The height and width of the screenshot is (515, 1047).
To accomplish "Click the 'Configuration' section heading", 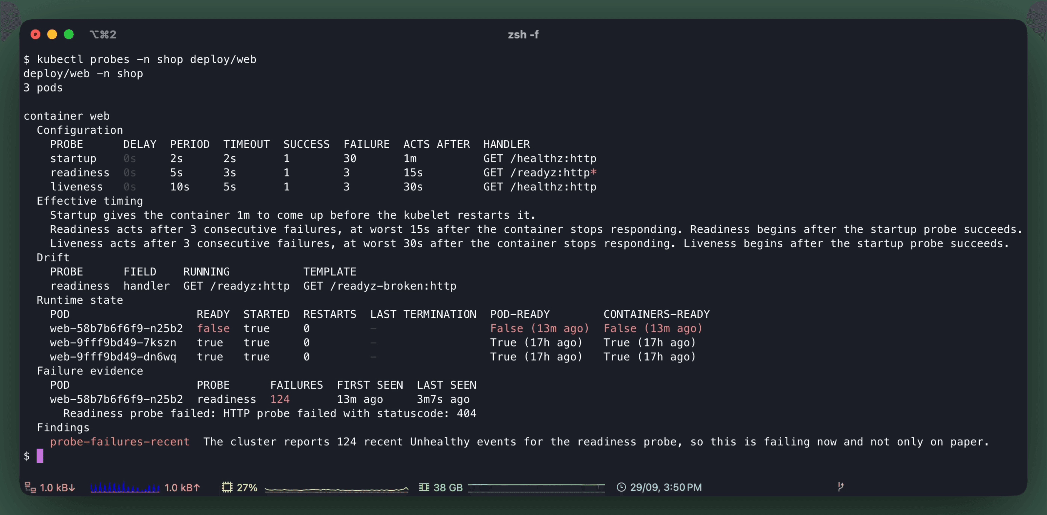I will pos(80,130).
